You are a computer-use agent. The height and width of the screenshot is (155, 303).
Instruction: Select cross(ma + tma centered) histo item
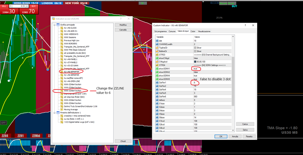pos(77,116)
